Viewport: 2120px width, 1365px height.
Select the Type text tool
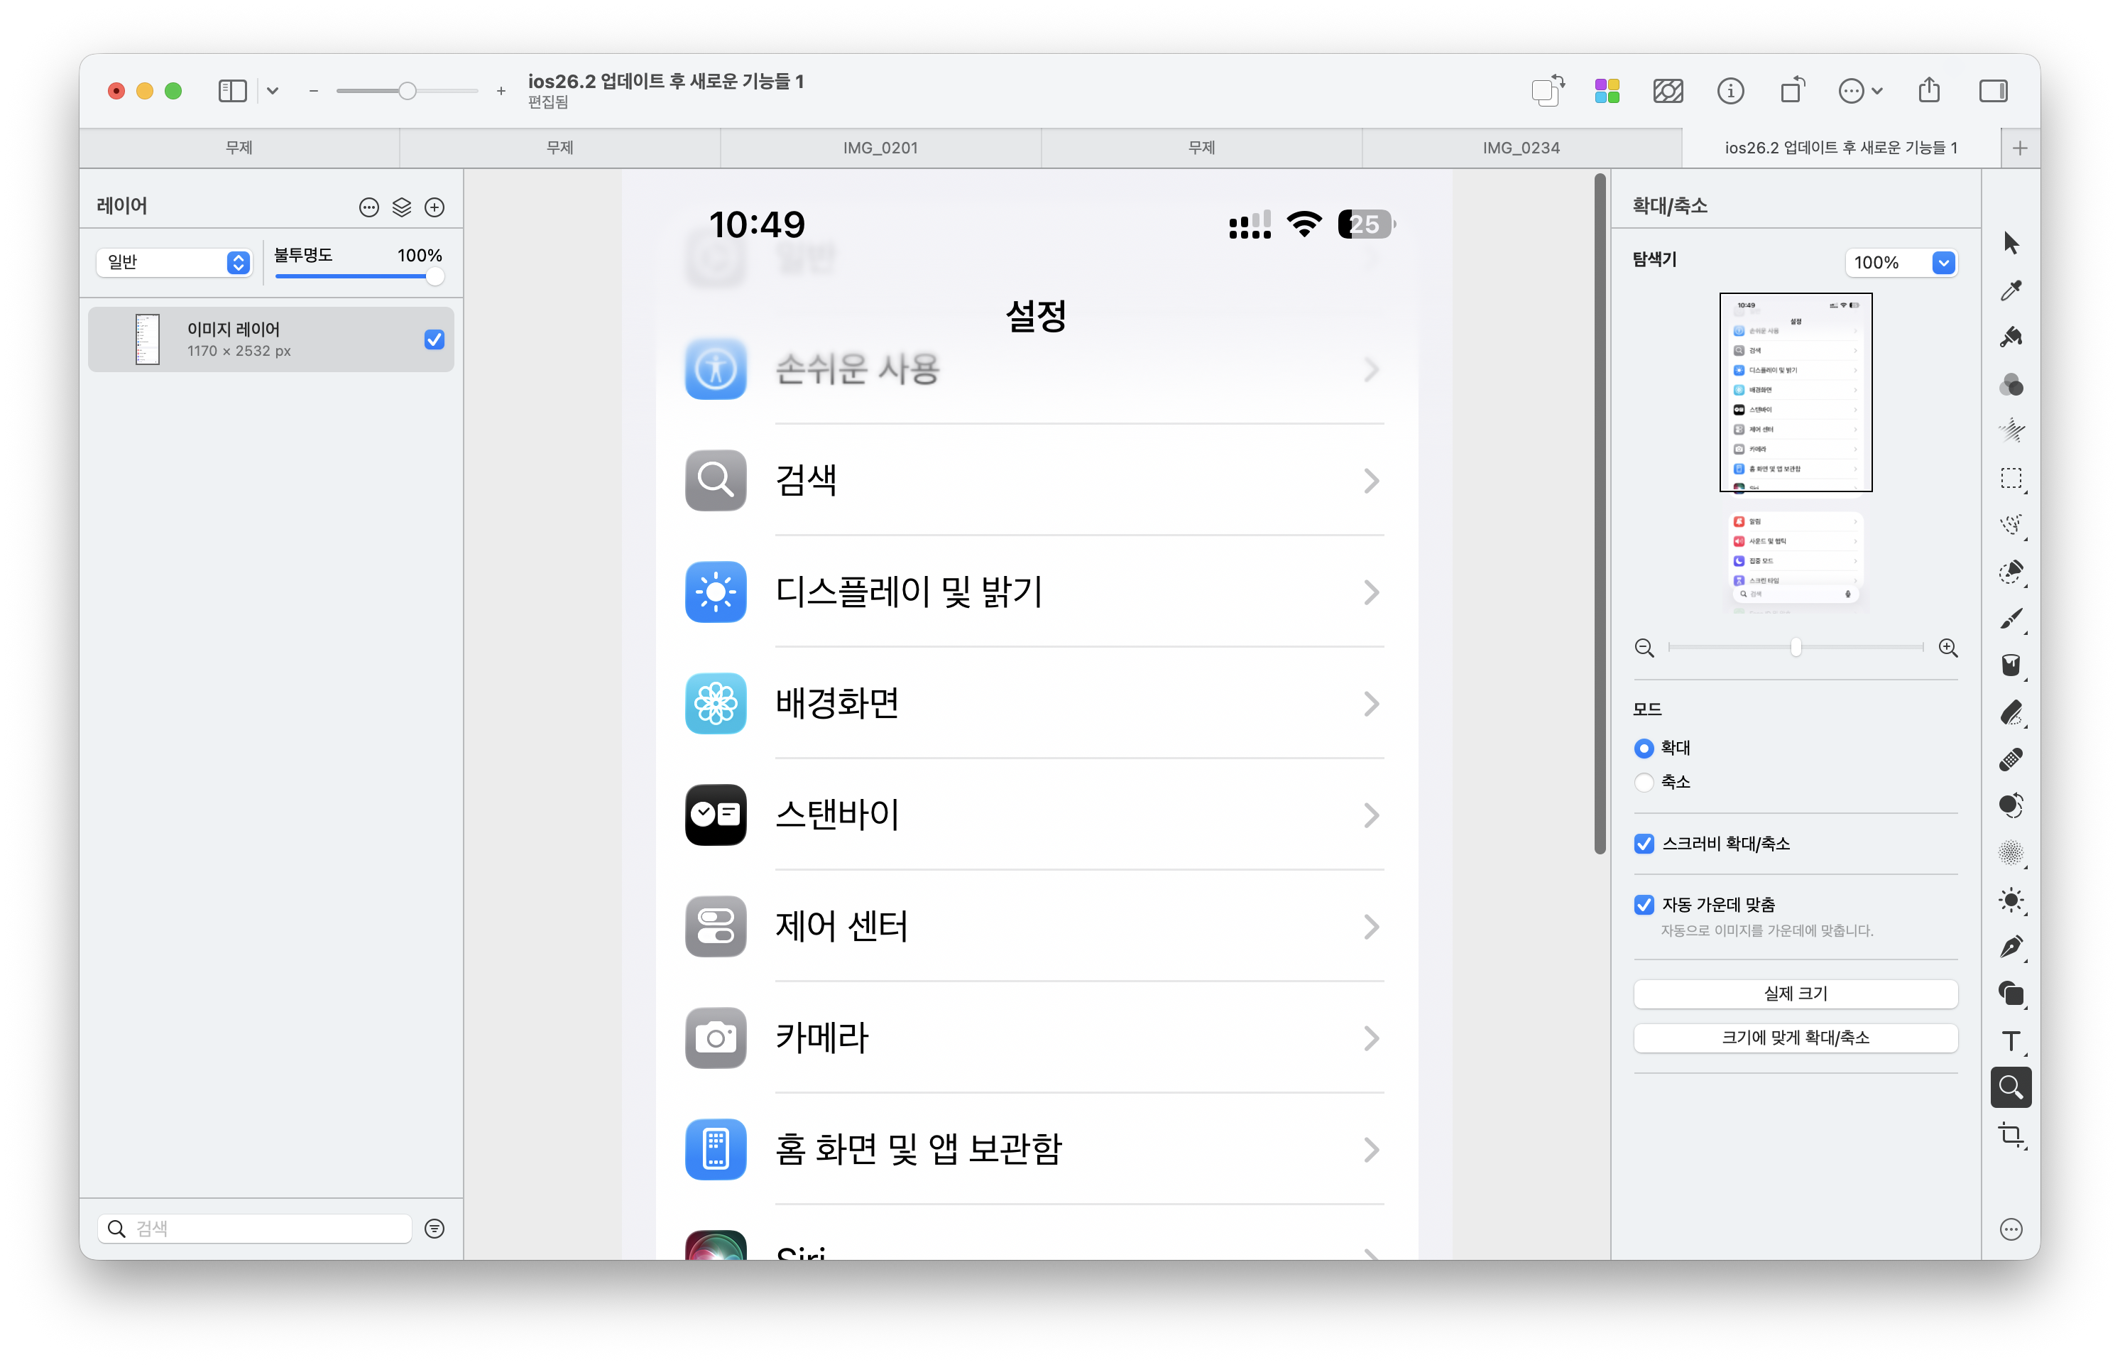[2011, 1040]
